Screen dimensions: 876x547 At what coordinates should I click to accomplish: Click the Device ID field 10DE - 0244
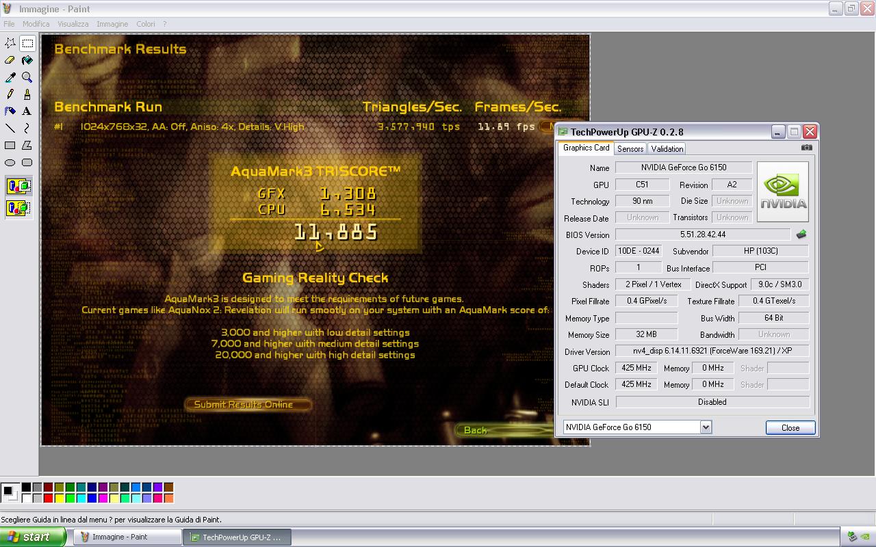click(639, 251)
